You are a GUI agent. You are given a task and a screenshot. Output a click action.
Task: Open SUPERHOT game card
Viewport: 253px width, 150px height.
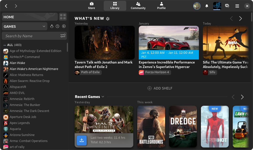click(x=215, y=126)
